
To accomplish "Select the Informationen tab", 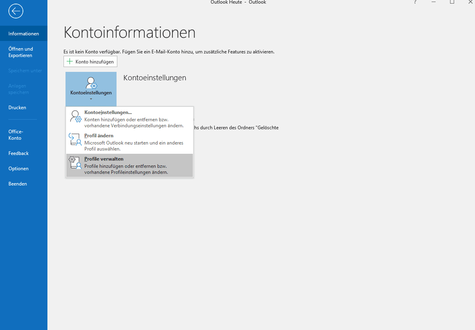I will (x=24, y=34).
